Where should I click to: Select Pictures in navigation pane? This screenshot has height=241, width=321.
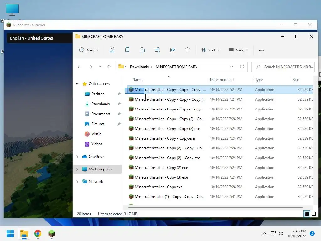(x=98, y=124)
